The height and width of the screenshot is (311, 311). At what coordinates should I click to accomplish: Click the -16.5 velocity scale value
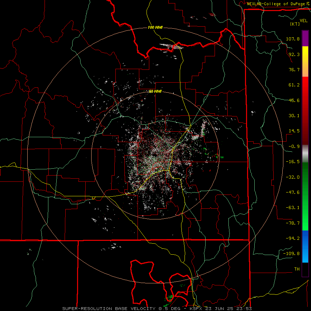tap(293, 162)
